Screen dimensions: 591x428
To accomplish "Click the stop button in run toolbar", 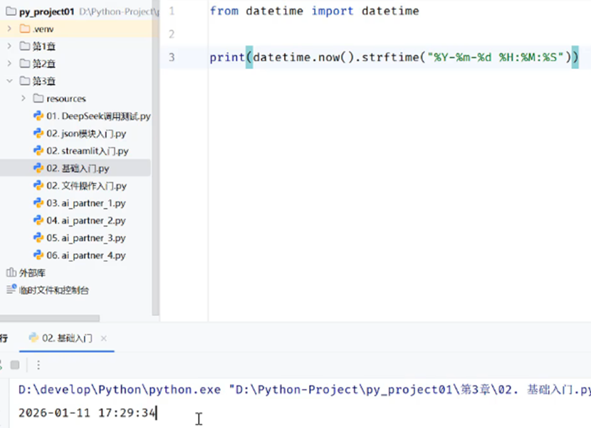I will (15, 365).
